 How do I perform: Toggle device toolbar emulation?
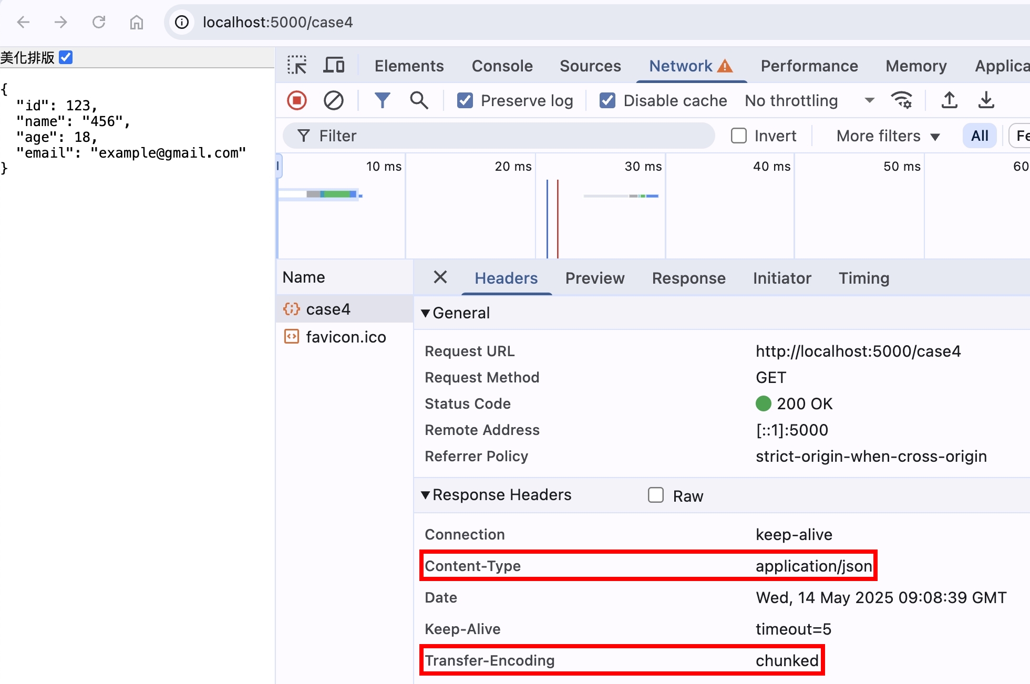[x=334, y=66]
